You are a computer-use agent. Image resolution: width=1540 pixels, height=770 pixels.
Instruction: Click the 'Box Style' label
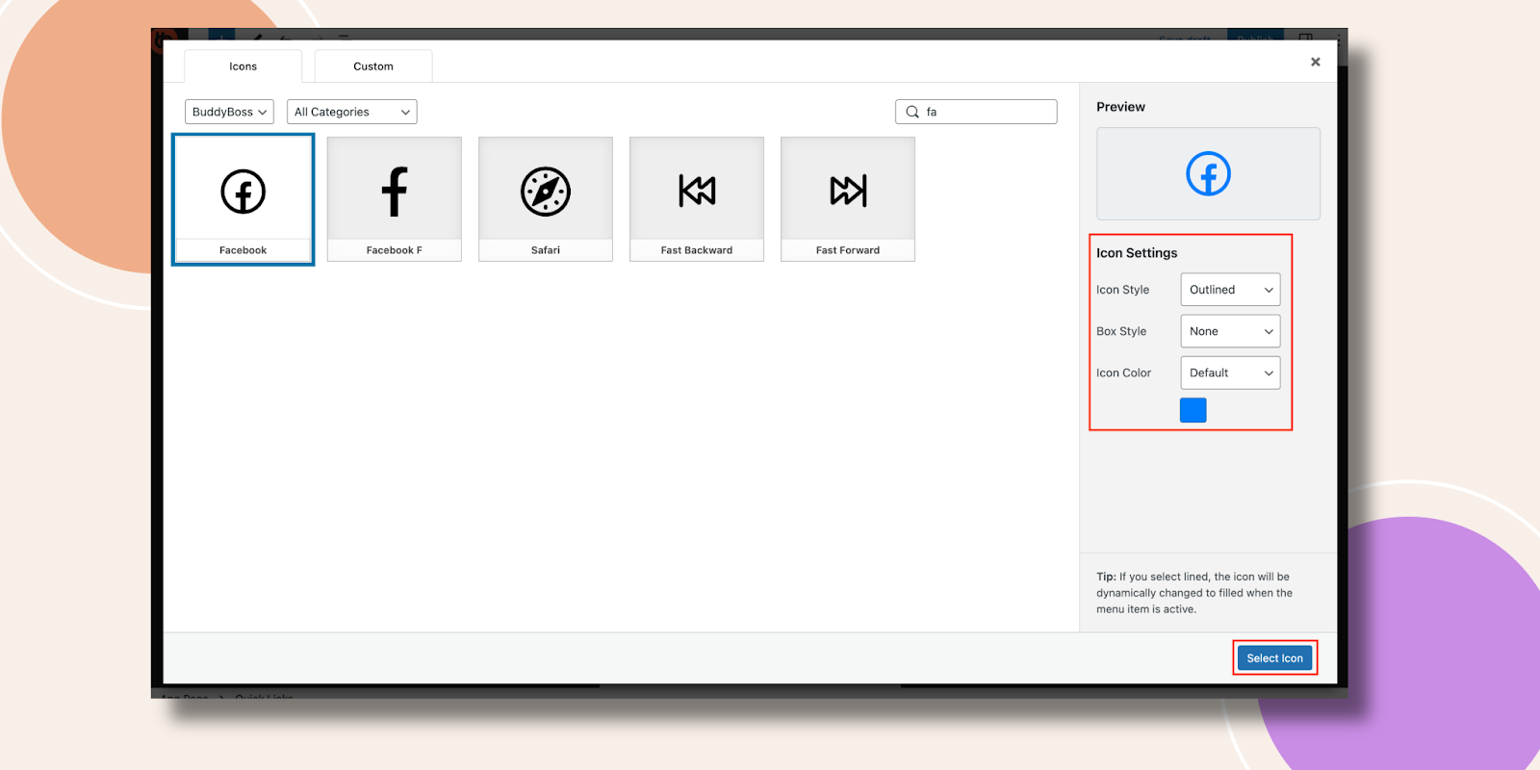(x=1121, y=331)
